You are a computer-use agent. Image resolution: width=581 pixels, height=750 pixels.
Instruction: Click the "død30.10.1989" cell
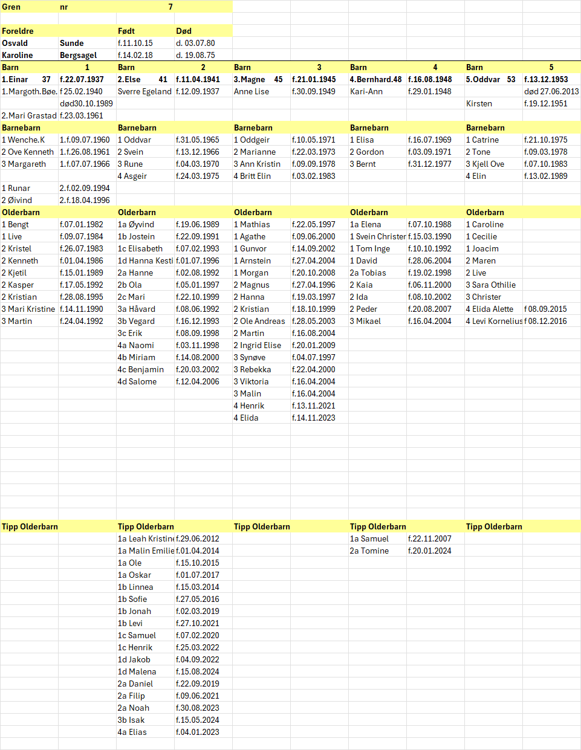(x=87, y=103)
